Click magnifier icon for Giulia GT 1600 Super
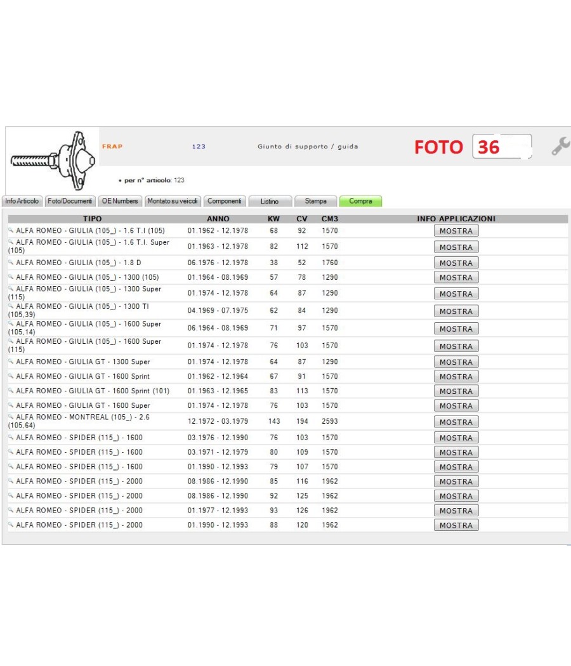571x666 pixels. click(11, 405)
